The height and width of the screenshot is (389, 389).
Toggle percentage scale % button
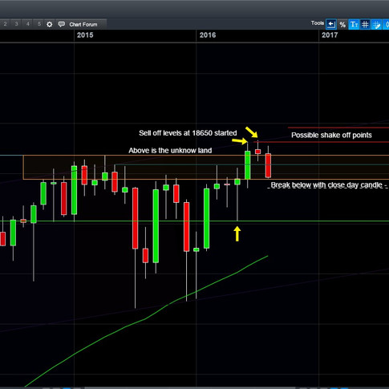(x=342, y=25)
